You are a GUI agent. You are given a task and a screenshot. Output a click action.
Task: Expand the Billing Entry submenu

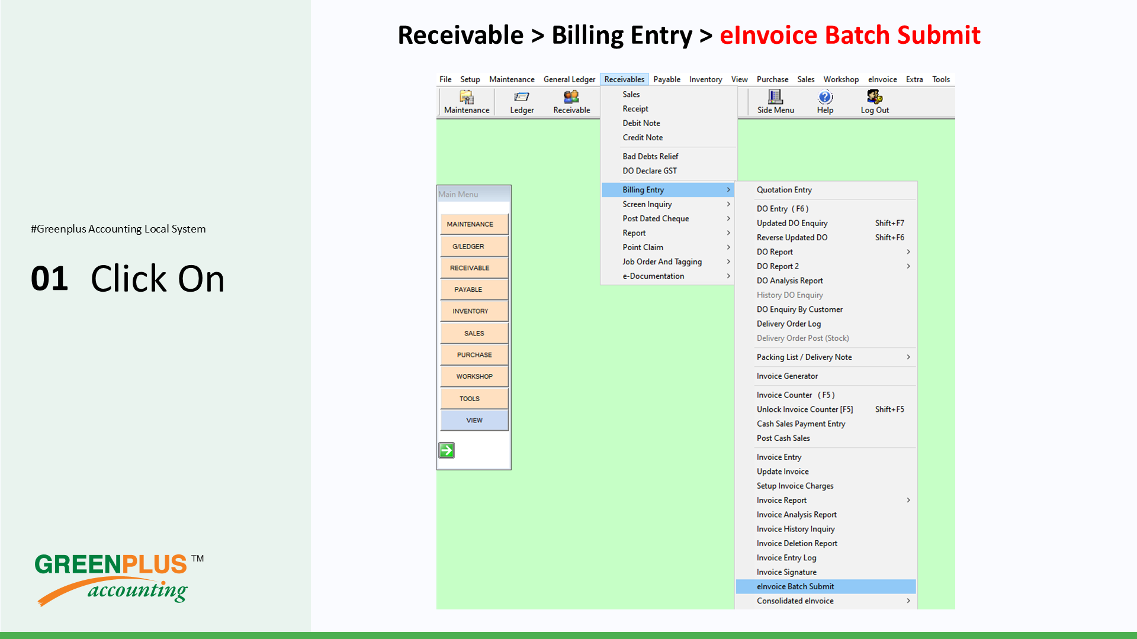668,190
